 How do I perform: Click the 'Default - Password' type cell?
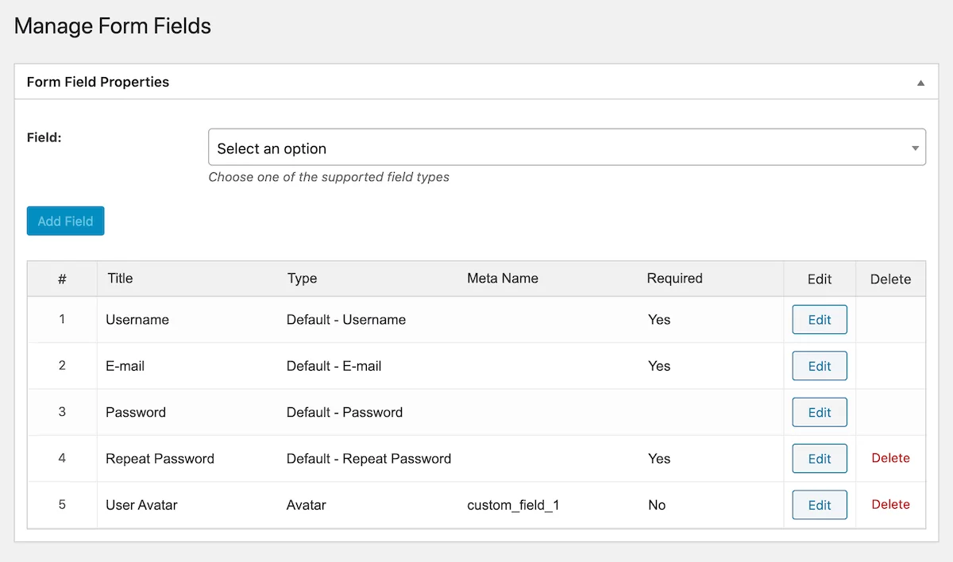click(x=345, y=412)
